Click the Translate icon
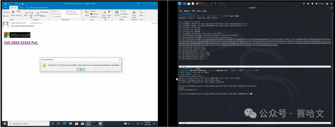Image resolution: width=335 pixels, height=127 pixels. 117,13
